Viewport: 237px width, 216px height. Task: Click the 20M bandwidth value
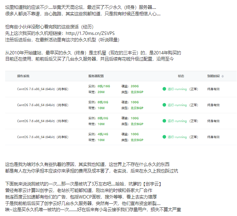coord(101,92)
